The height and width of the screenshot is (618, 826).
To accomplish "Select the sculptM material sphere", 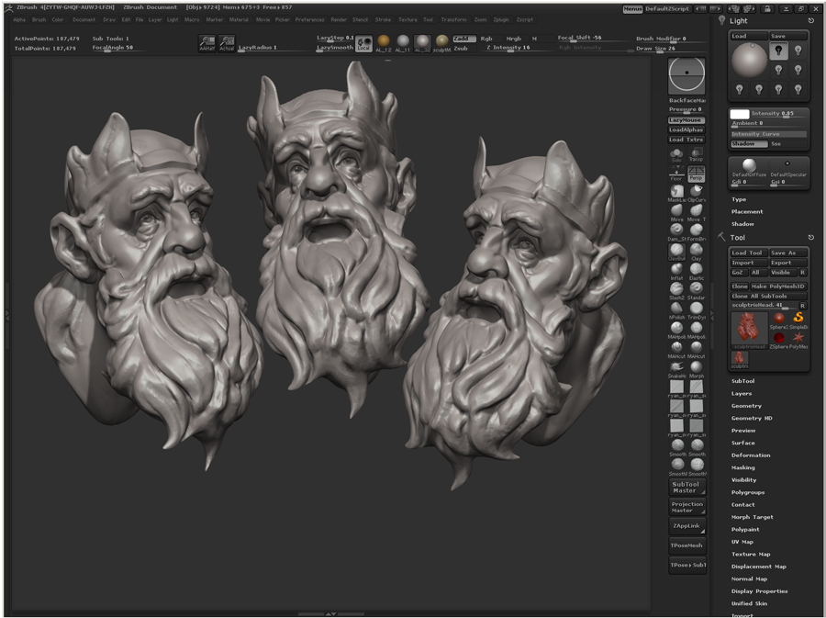I will coord(442,41).
